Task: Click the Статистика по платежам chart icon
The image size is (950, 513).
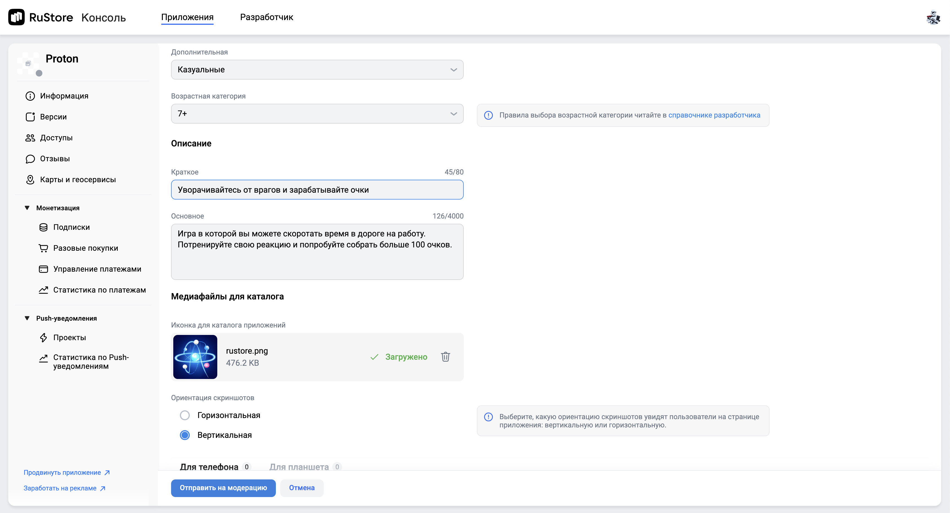Action: click(x=43, y=290)
